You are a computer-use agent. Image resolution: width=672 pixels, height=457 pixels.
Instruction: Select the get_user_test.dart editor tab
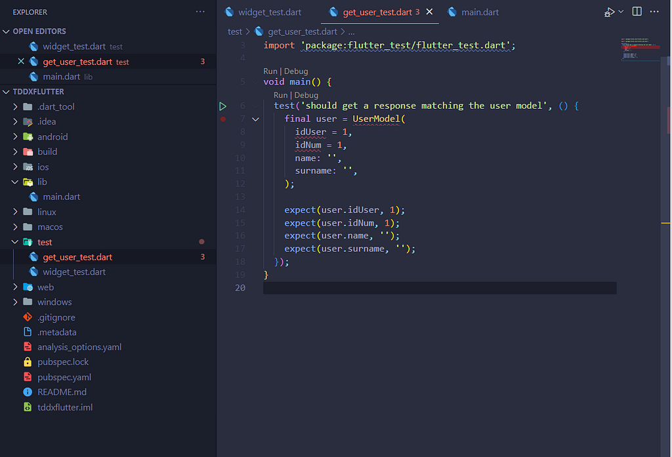click(377, 12)
